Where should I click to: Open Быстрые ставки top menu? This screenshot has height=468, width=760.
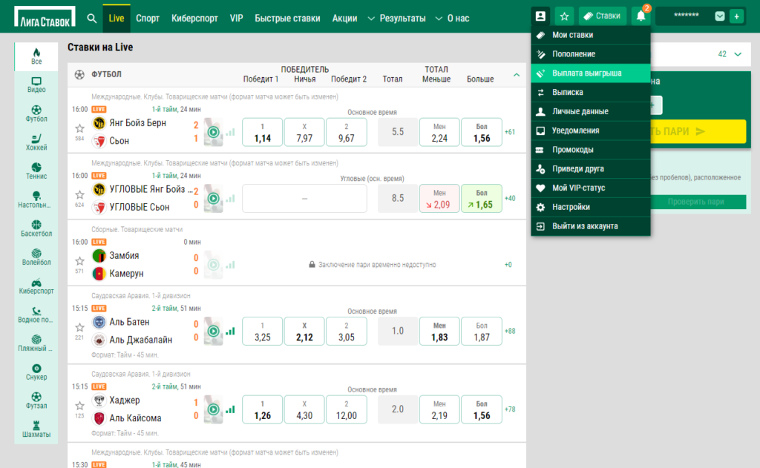(287, 19)
